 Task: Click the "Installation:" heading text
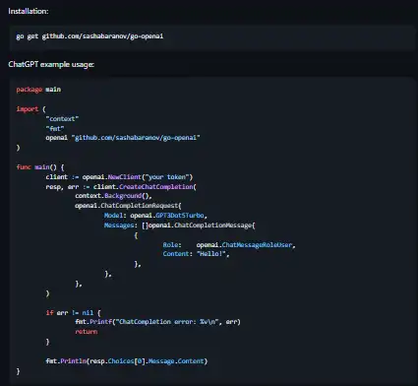click(29, 11)
